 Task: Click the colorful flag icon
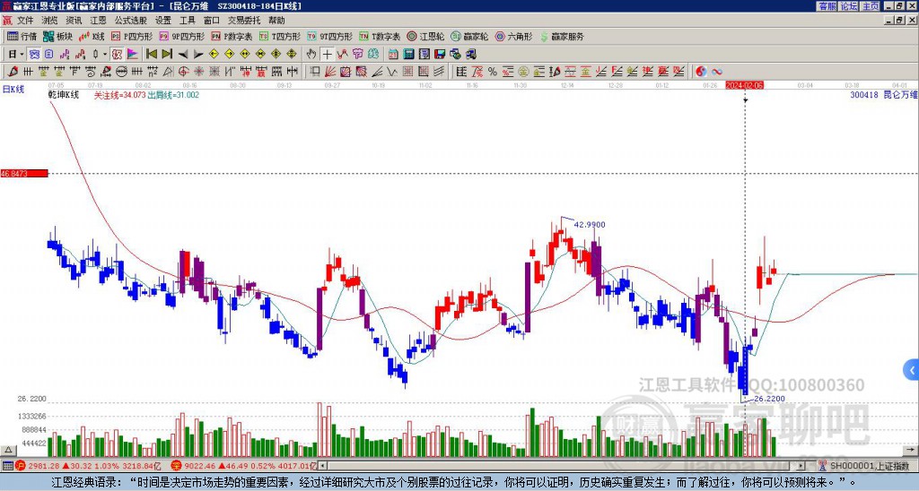tap(133, 55)
